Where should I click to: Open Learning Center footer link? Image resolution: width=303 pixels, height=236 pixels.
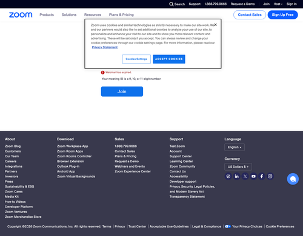(181, 162)
